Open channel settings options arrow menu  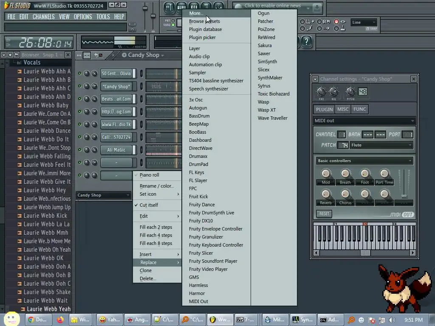315,79
